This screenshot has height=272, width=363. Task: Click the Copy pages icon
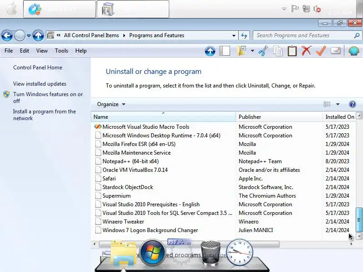pos(278,51)
